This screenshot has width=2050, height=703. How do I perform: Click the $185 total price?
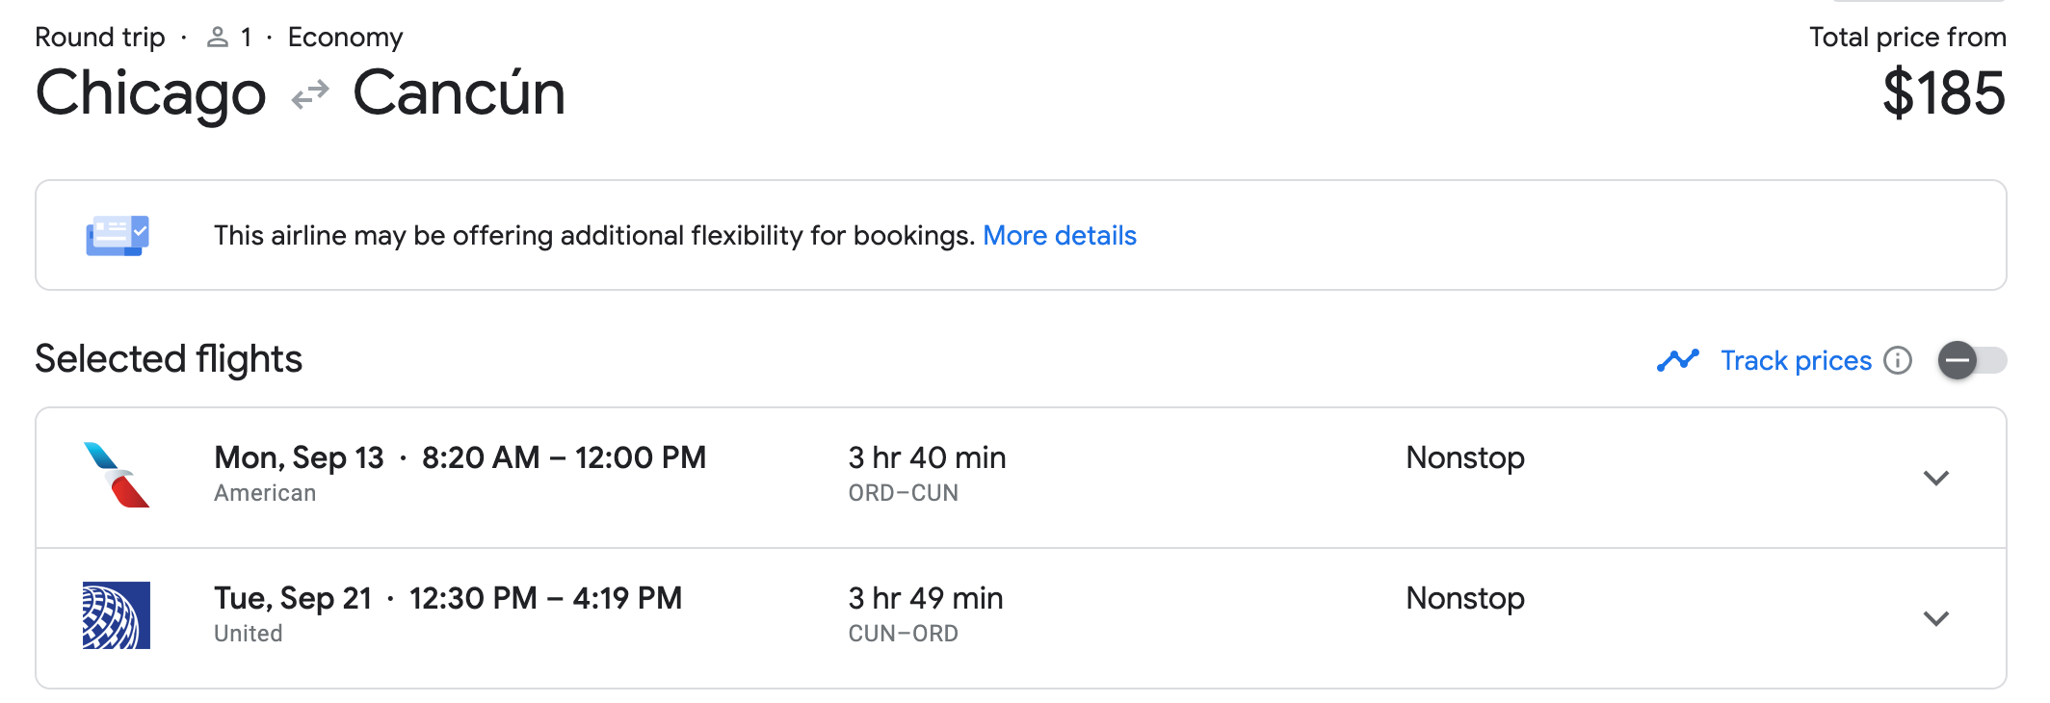pyautogui.click(x=1943, y=94)
